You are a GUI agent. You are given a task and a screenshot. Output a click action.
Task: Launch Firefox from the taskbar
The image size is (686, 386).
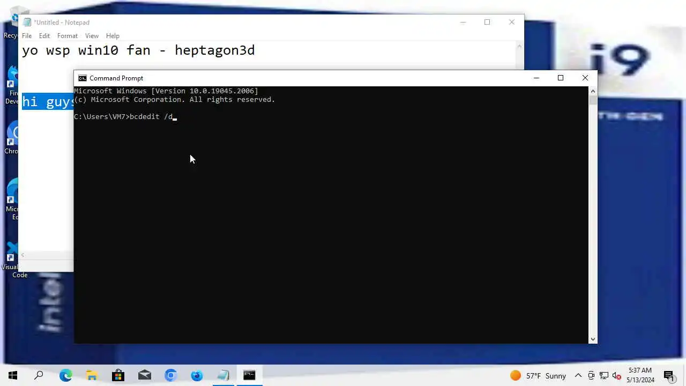(x=197, y=375)
